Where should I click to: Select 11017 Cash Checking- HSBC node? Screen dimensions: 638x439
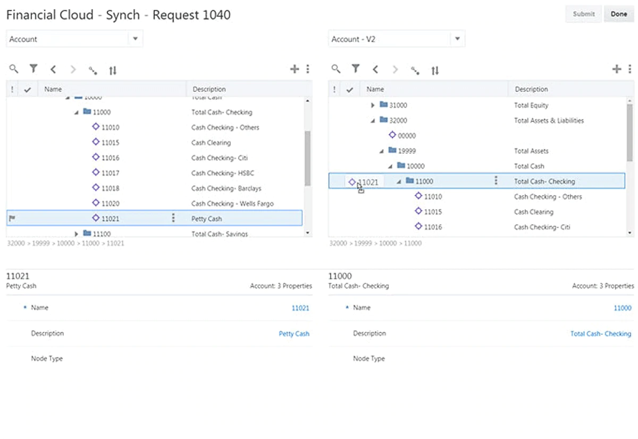tap(111, 173)
